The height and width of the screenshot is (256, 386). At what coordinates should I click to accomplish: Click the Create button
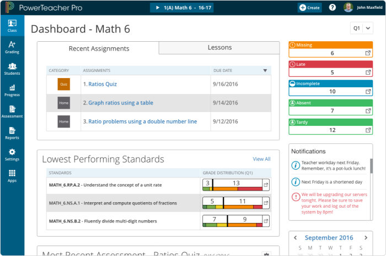[310, 8]
